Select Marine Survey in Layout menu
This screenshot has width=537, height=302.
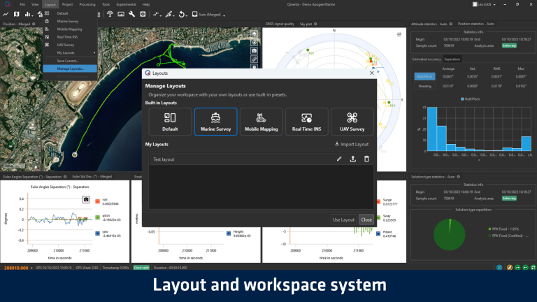pos(70,21)
